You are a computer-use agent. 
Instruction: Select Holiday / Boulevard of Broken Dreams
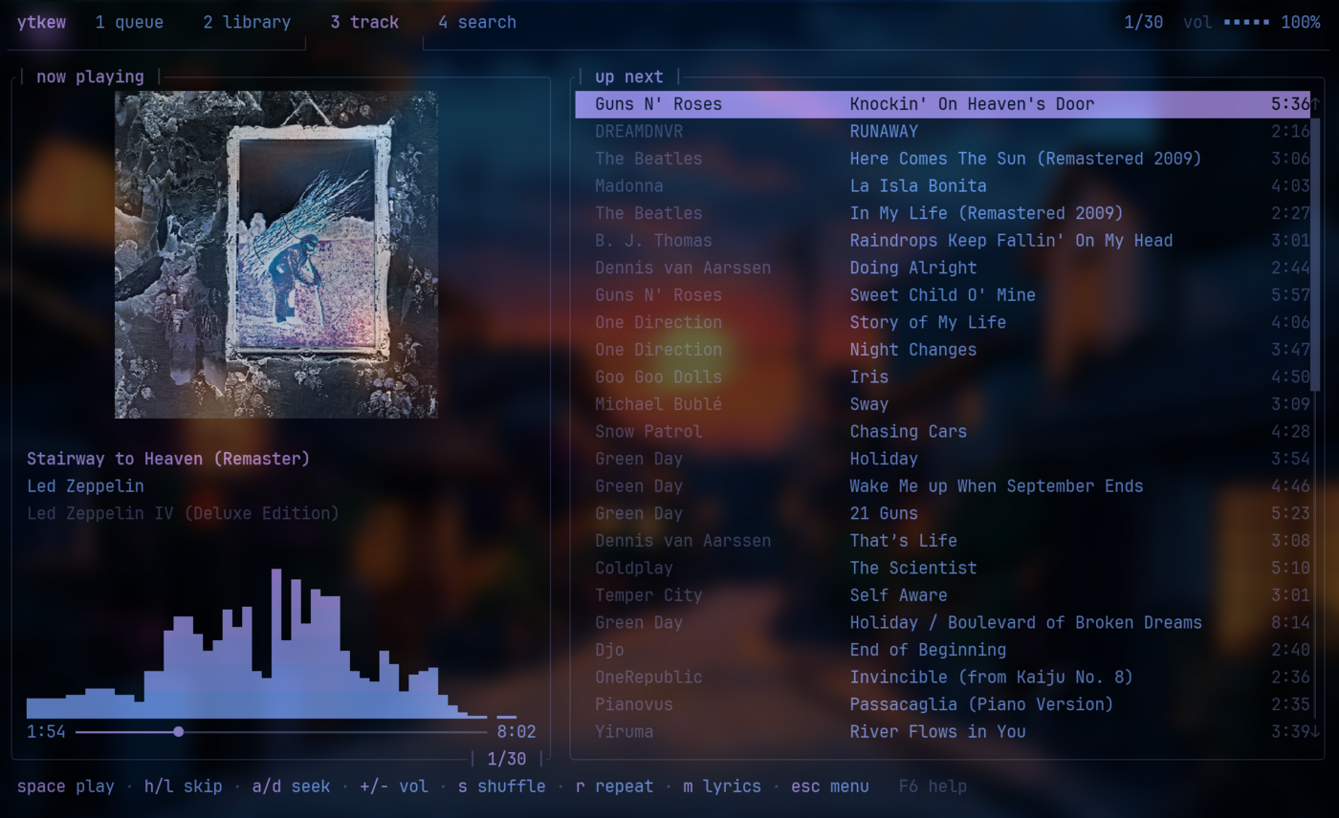pyautogui.click(x=942, y=622)
